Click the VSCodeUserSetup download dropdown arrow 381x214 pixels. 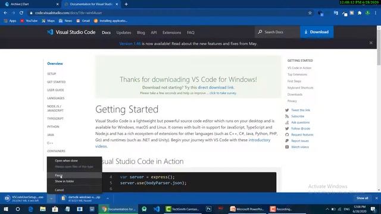51,199
